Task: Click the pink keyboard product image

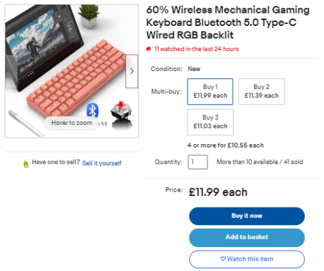Action: tap(77, 77)
